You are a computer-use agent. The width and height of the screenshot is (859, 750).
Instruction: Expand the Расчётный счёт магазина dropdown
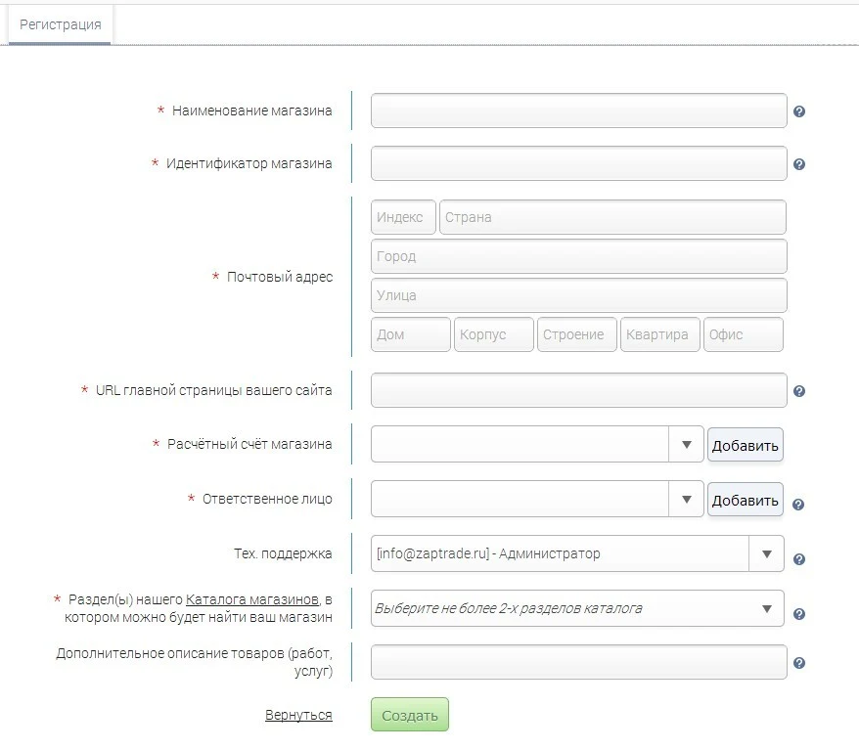686,444
